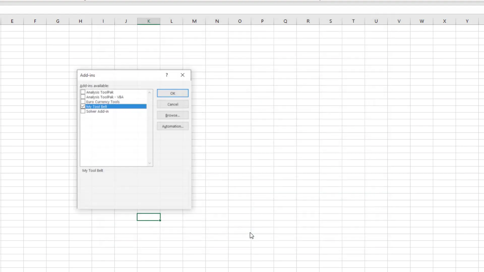Select the Solver Add-in list entry text
484x272 pixels.
point(98,111)
